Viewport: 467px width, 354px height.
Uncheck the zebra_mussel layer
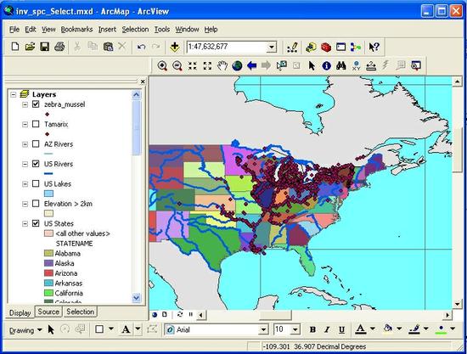36,104
